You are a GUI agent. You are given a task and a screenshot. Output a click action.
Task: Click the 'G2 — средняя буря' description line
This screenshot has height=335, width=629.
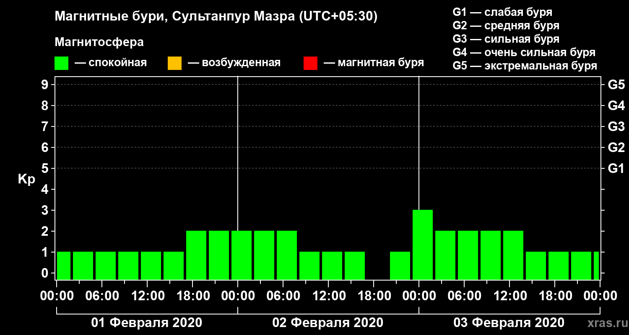(x=506, y=26)
